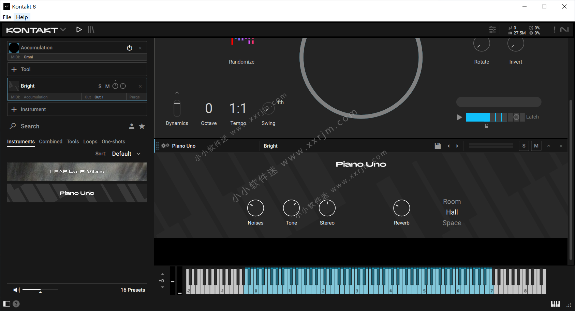Toggle the on-screen keyboard icon
Image resolution: width=575 pixels, height=311 pixels.
tap(555, 304)
